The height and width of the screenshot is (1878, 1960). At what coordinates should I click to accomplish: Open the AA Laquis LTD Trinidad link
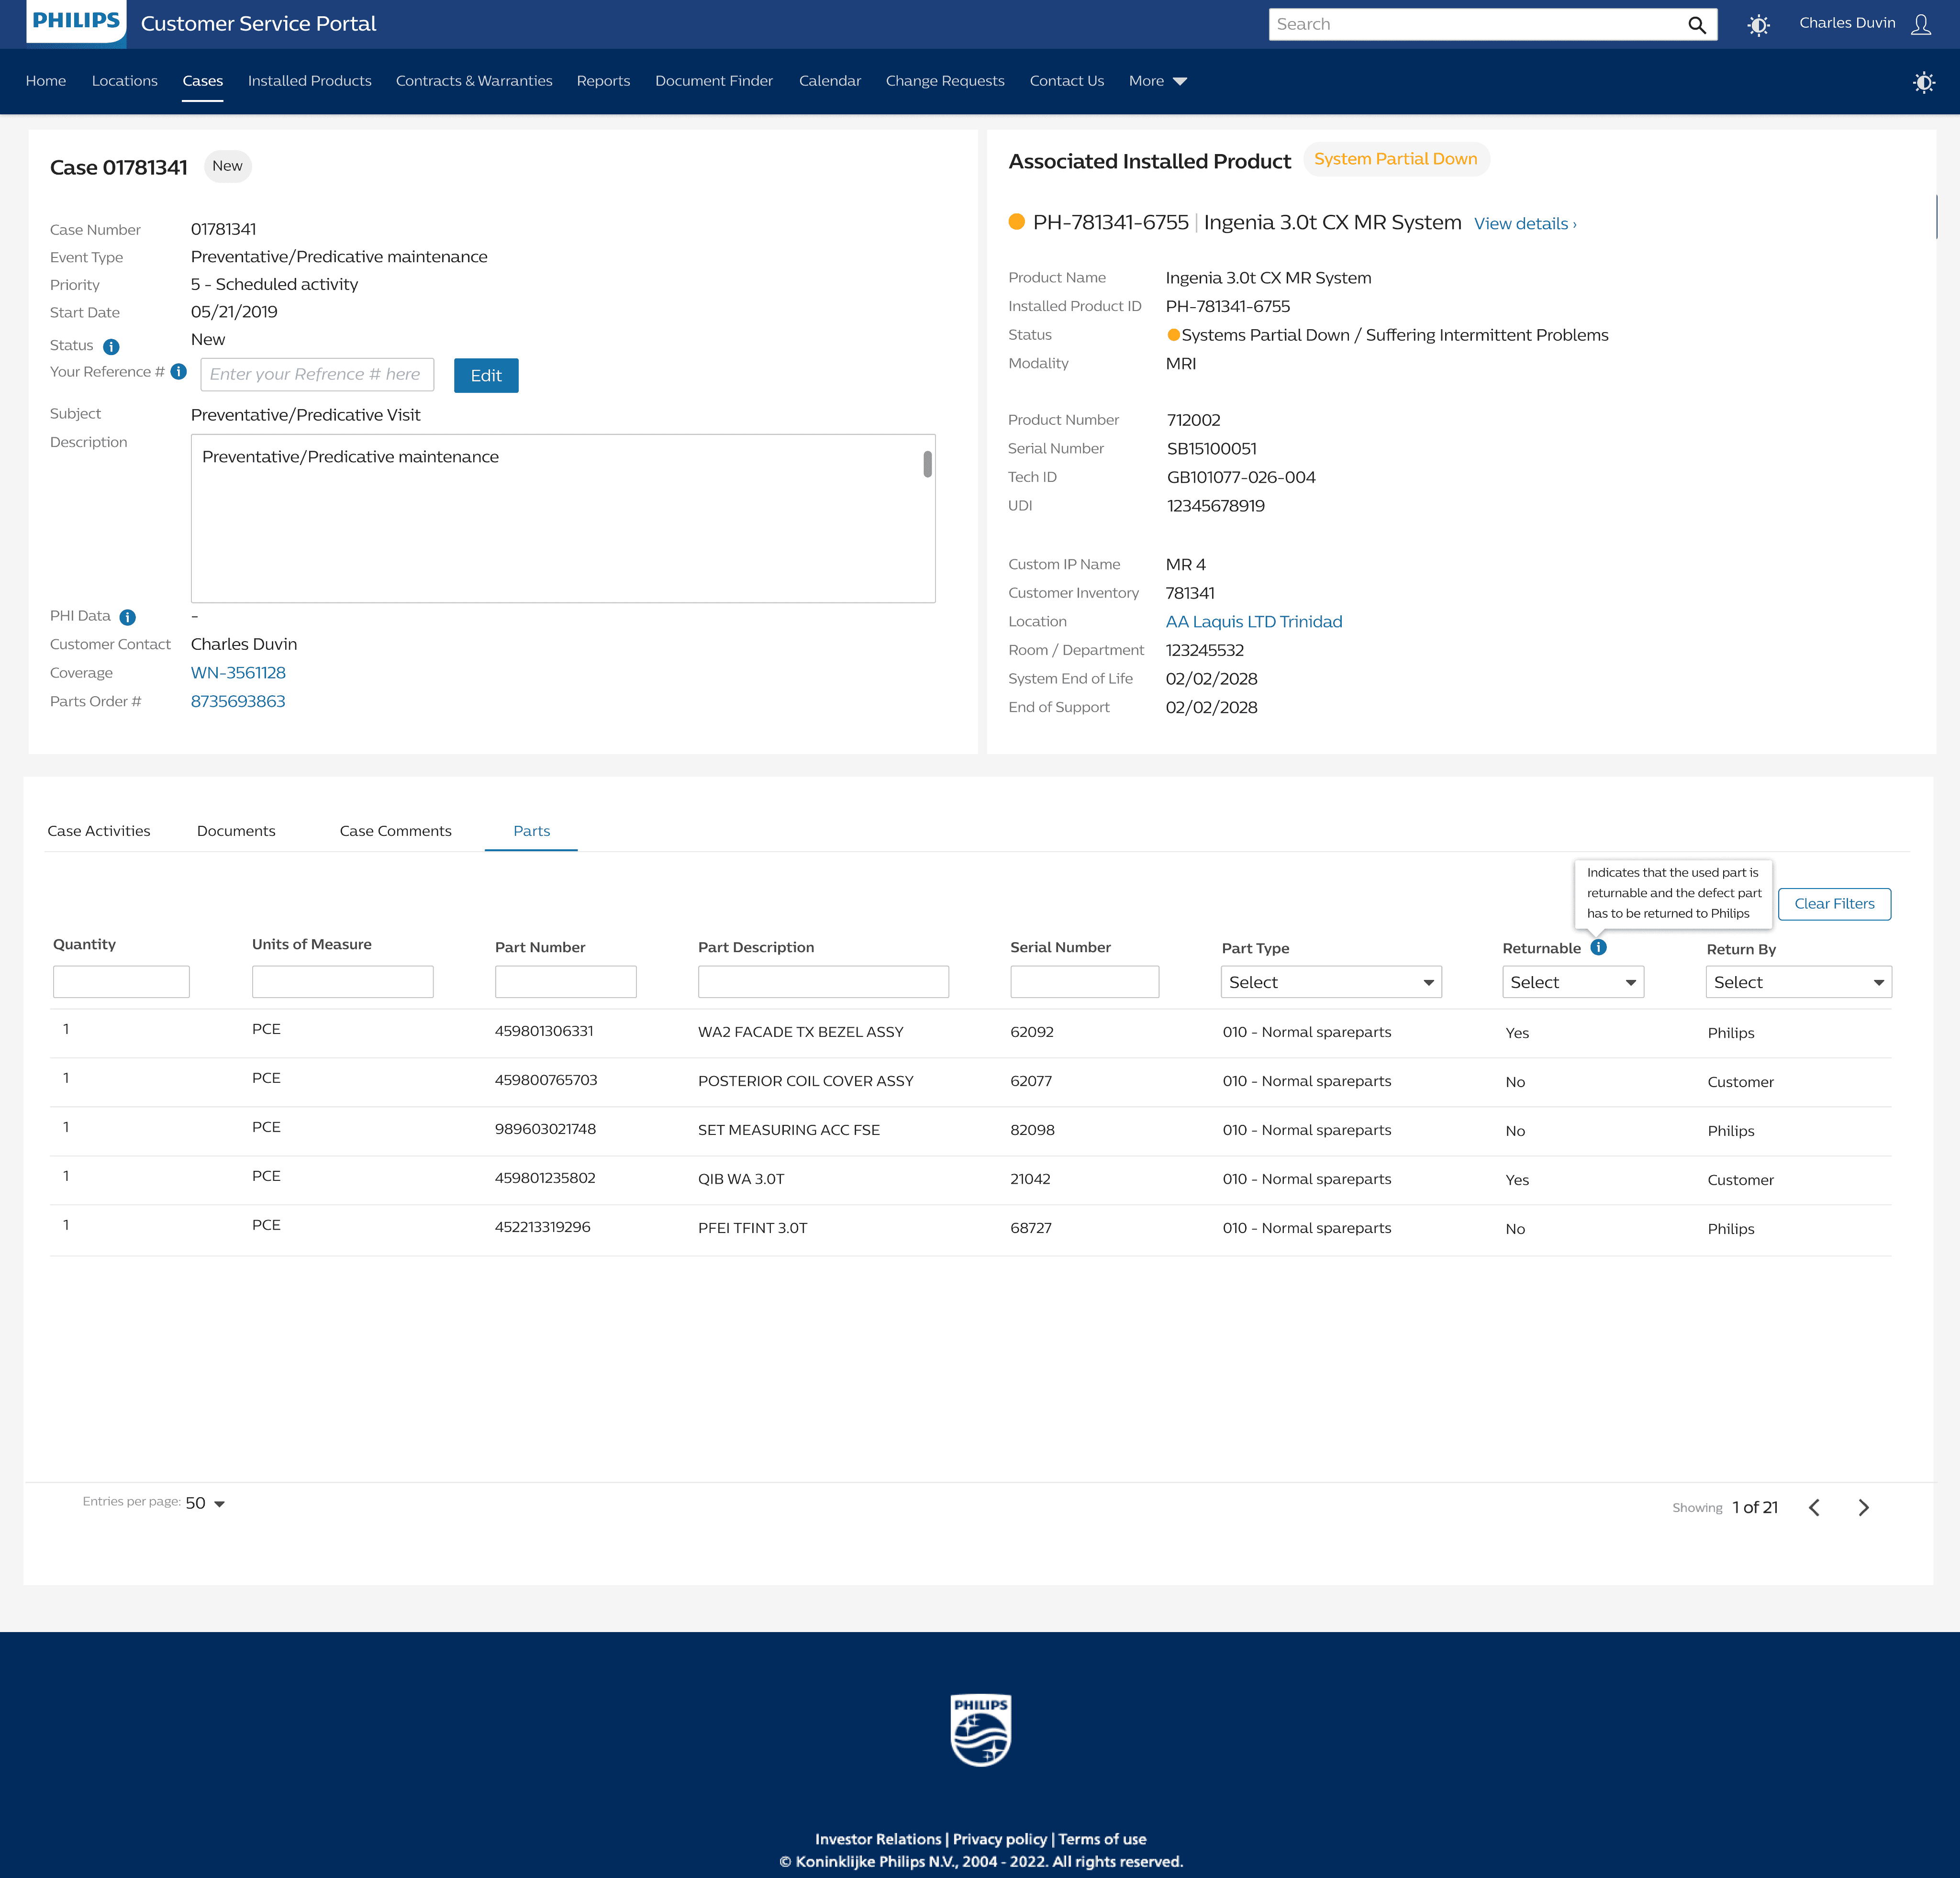coord(1253,621)
